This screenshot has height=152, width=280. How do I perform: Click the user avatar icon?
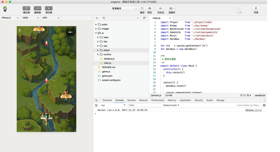pos(5,9)
